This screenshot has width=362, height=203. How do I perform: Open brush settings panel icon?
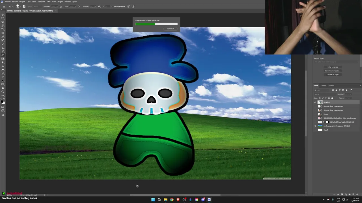pyautogui.click(x=24, y=6)
